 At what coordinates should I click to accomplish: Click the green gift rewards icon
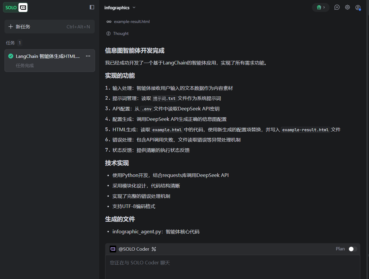(319, 7)
